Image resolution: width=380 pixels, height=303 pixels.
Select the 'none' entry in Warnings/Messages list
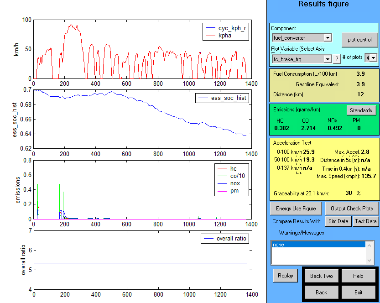318,245
